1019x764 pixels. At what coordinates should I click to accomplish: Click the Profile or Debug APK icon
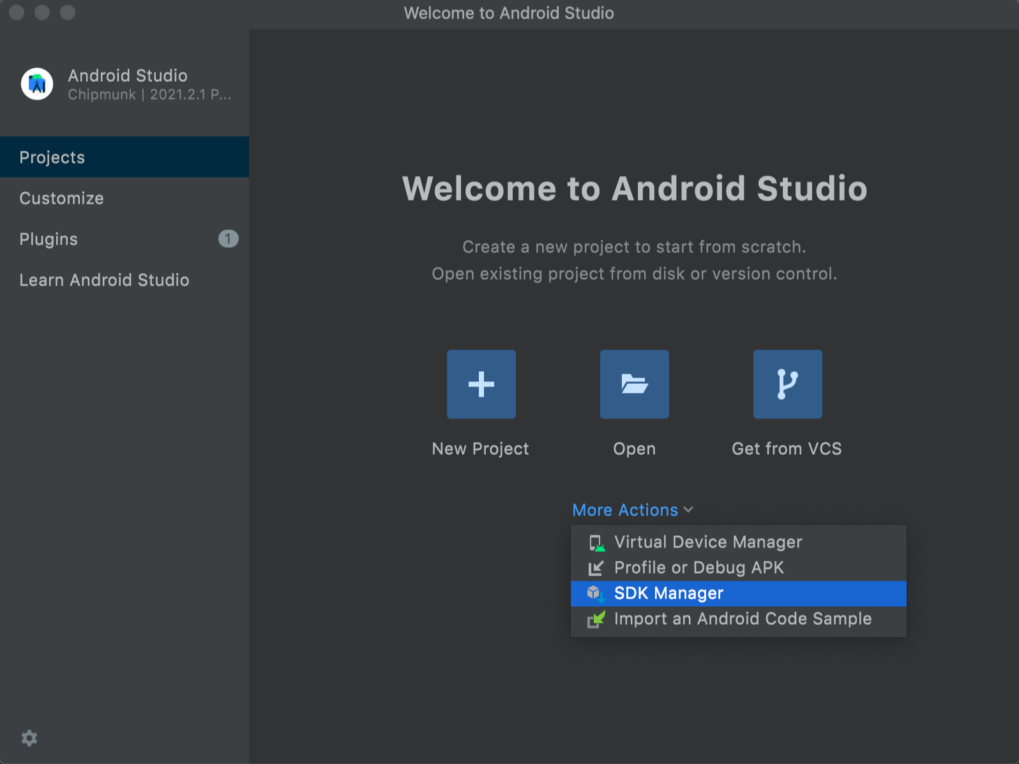[596, 568]
